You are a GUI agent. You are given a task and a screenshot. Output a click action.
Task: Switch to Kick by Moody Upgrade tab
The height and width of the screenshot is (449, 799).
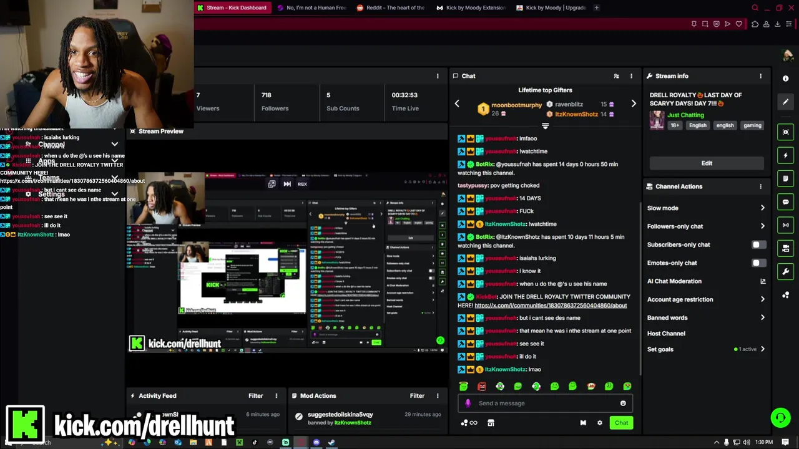[x=551, y=8]
